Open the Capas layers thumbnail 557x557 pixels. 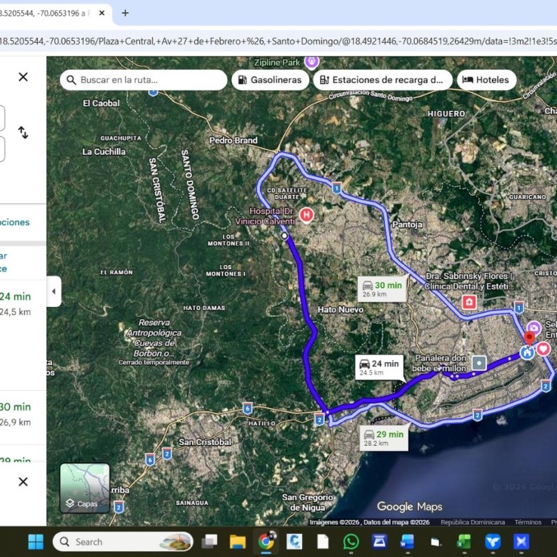point(84,488)
